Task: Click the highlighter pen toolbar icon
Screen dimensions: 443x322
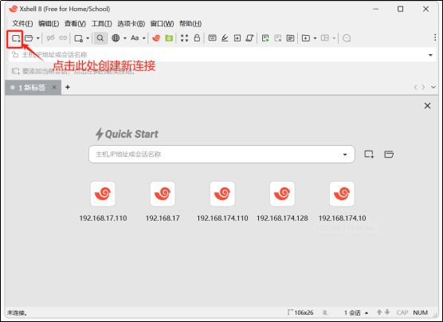Action: [x=225, y=38]
